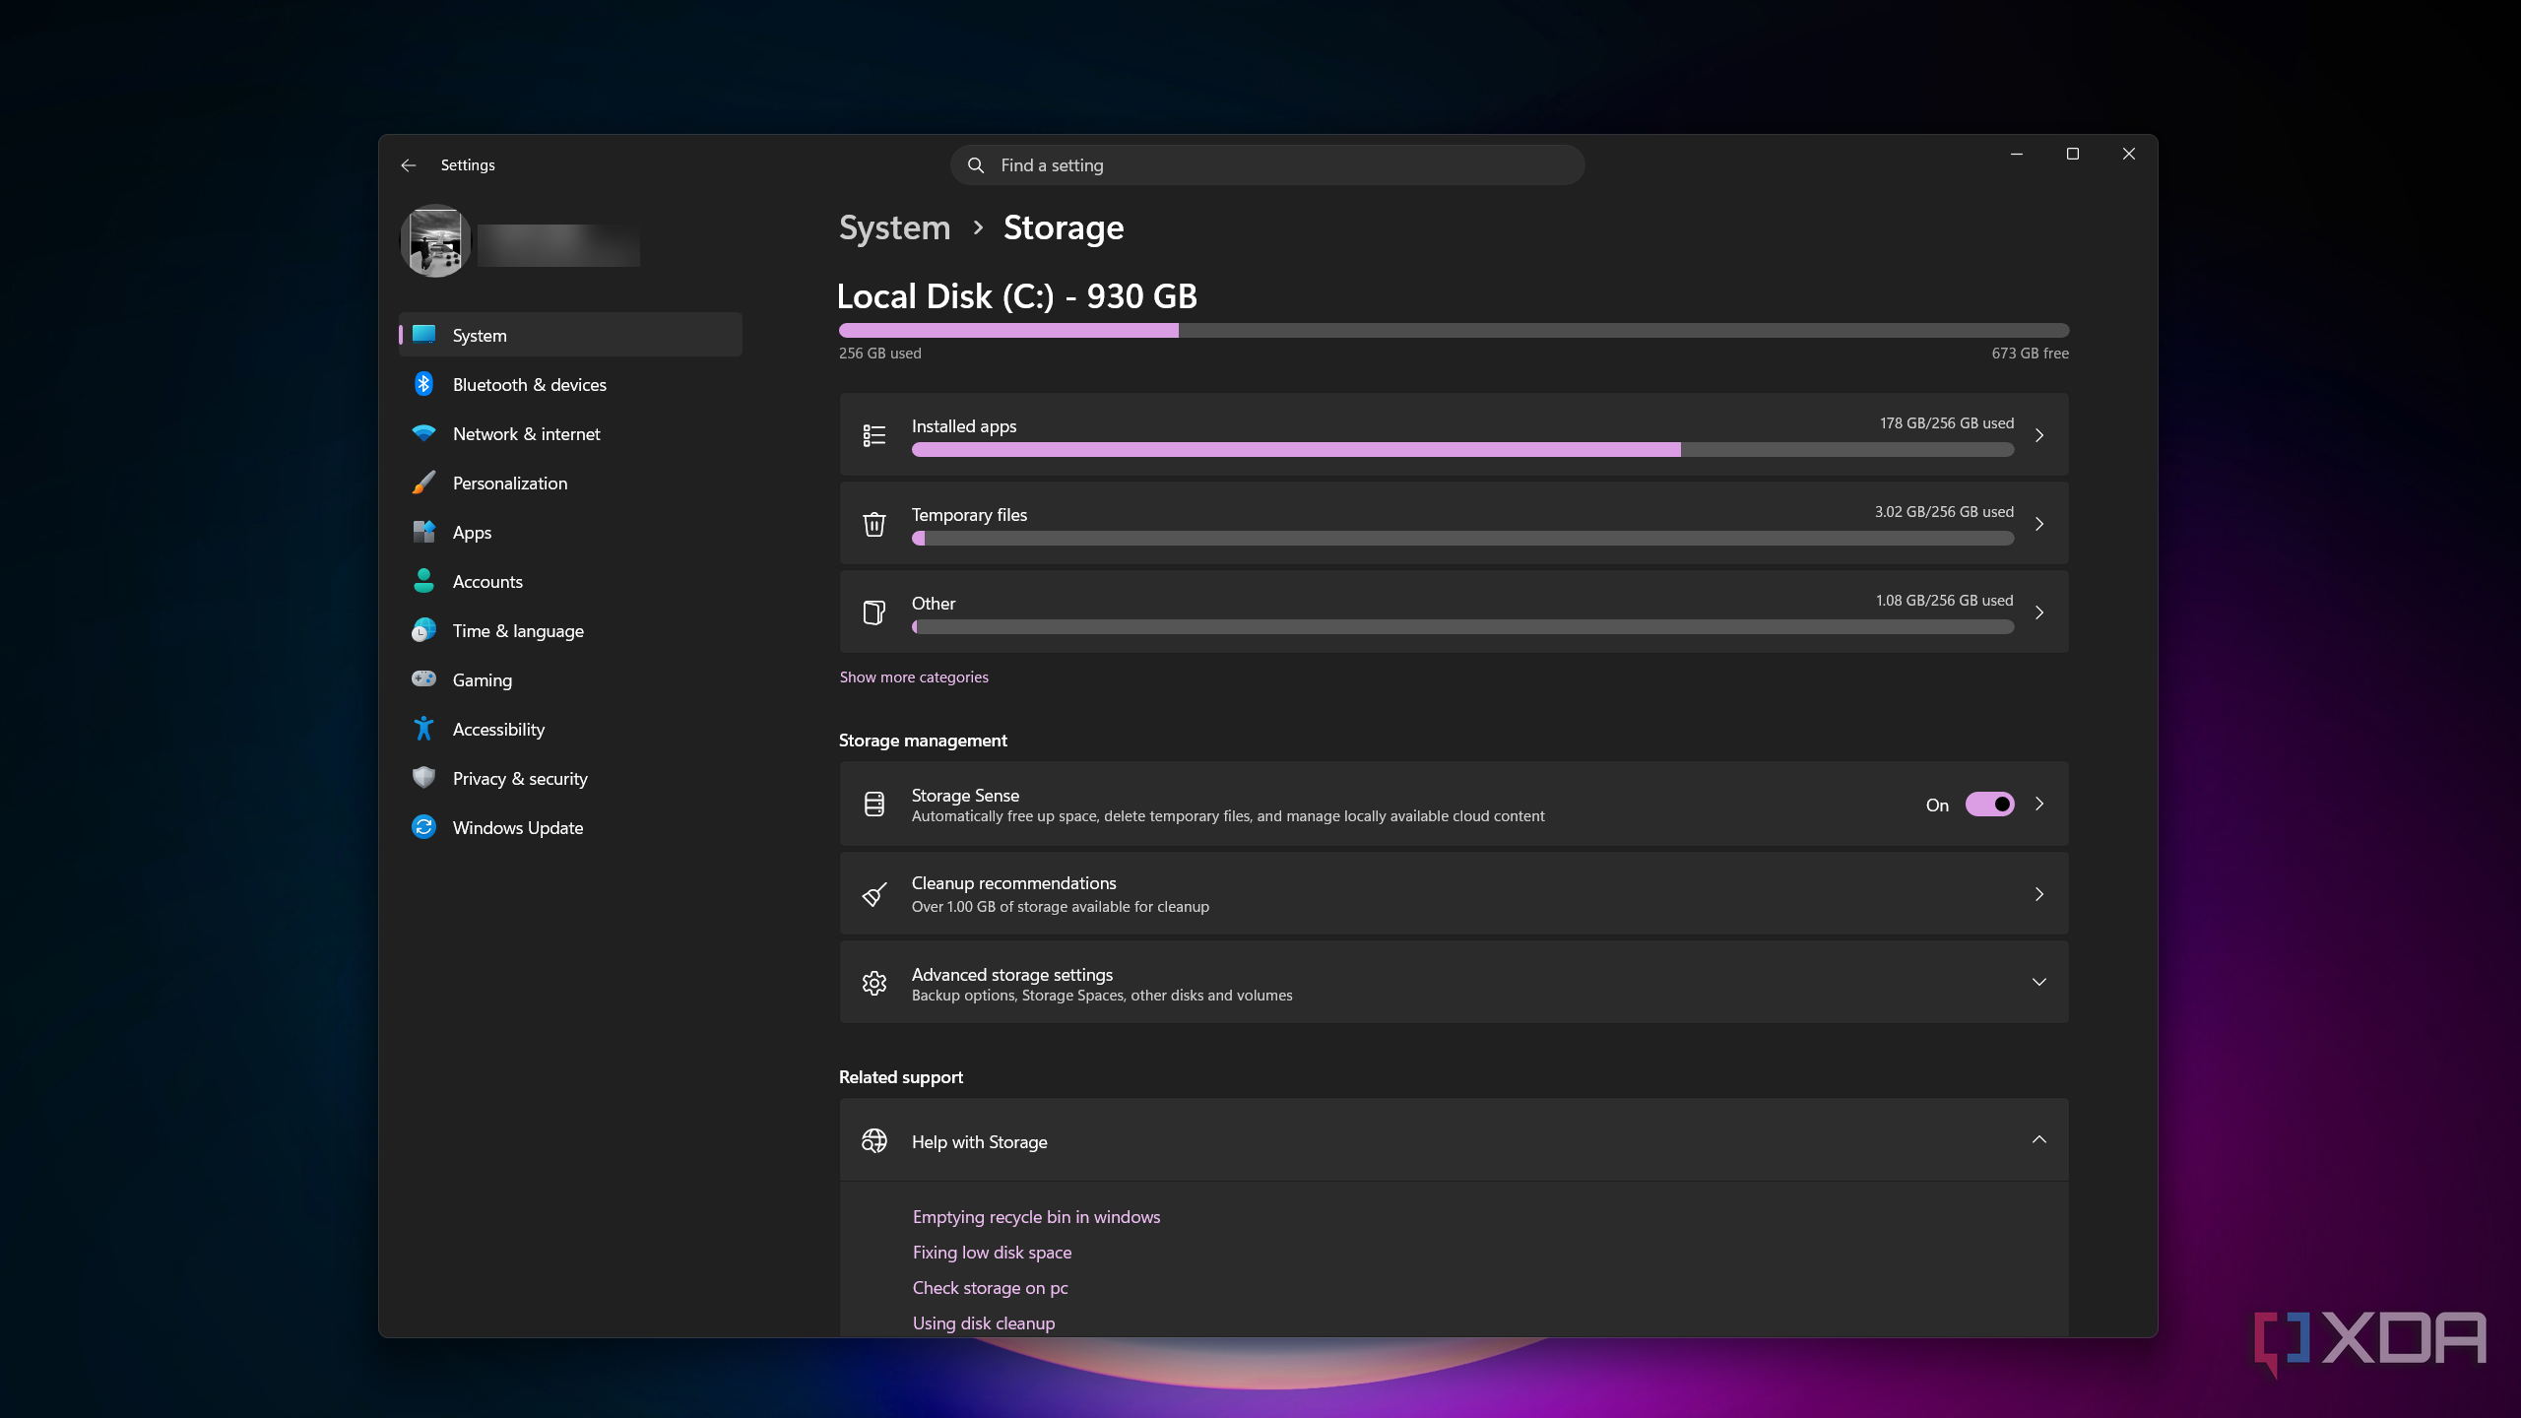This screenshot has height=1418, width=2521.
Task: Click the System breadcrumb
Action: pos(894,227)
